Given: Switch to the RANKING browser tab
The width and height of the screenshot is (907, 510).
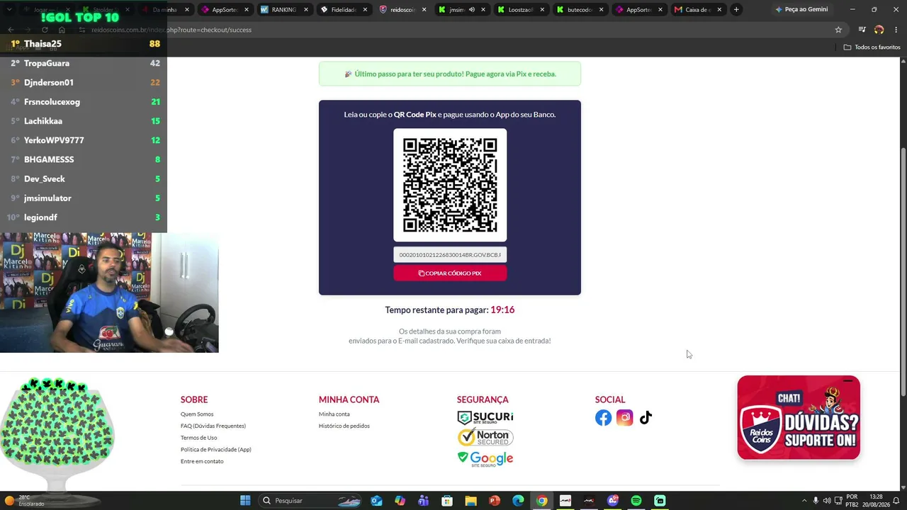Looking at the screenshot, I should point(283,10).
